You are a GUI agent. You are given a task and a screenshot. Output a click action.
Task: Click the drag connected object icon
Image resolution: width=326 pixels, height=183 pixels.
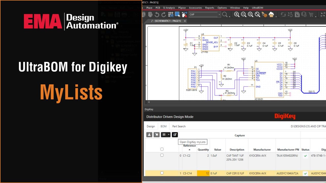(184, 14)
